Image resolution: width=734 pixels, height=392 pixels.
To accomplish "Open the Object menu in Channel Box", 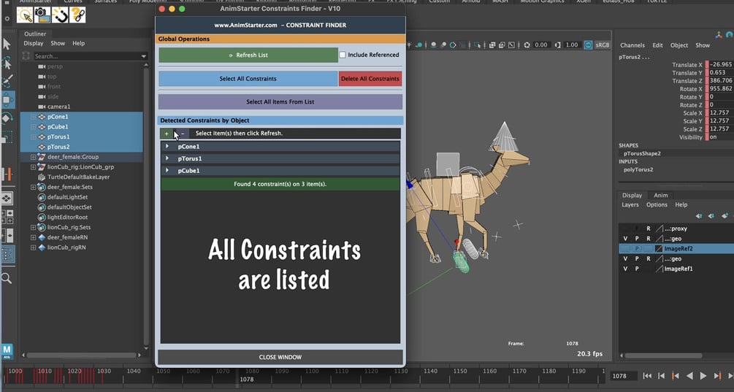I will tap(678, 45).
